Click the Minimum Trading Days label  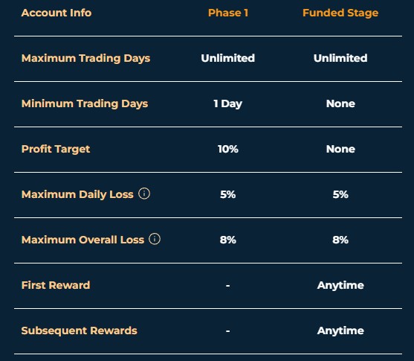(85, 103)
